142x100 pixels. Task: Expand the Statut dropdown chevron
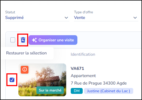click(x=66, y=18)
